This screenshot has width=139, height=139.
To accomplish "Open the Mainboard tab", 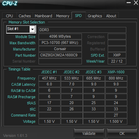I will coord(43,16).
